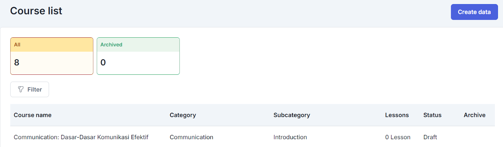The width and height of the screenshot is (503, 147).
Task: Click the Status column header
Action: 432,115
